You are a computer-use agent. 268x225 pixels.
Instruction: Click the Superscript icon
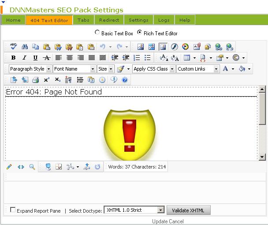(46, 80)
